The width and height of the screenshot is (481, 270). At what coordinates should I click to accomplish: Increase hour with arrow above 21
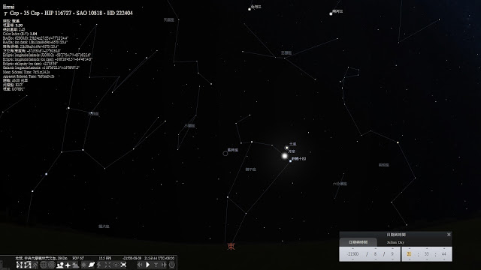[409, 248]
